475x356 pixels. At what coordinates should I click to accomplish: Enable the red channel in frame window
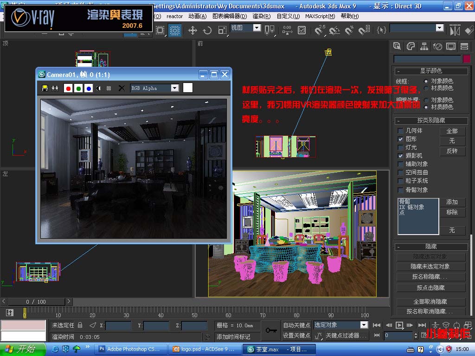68,89
